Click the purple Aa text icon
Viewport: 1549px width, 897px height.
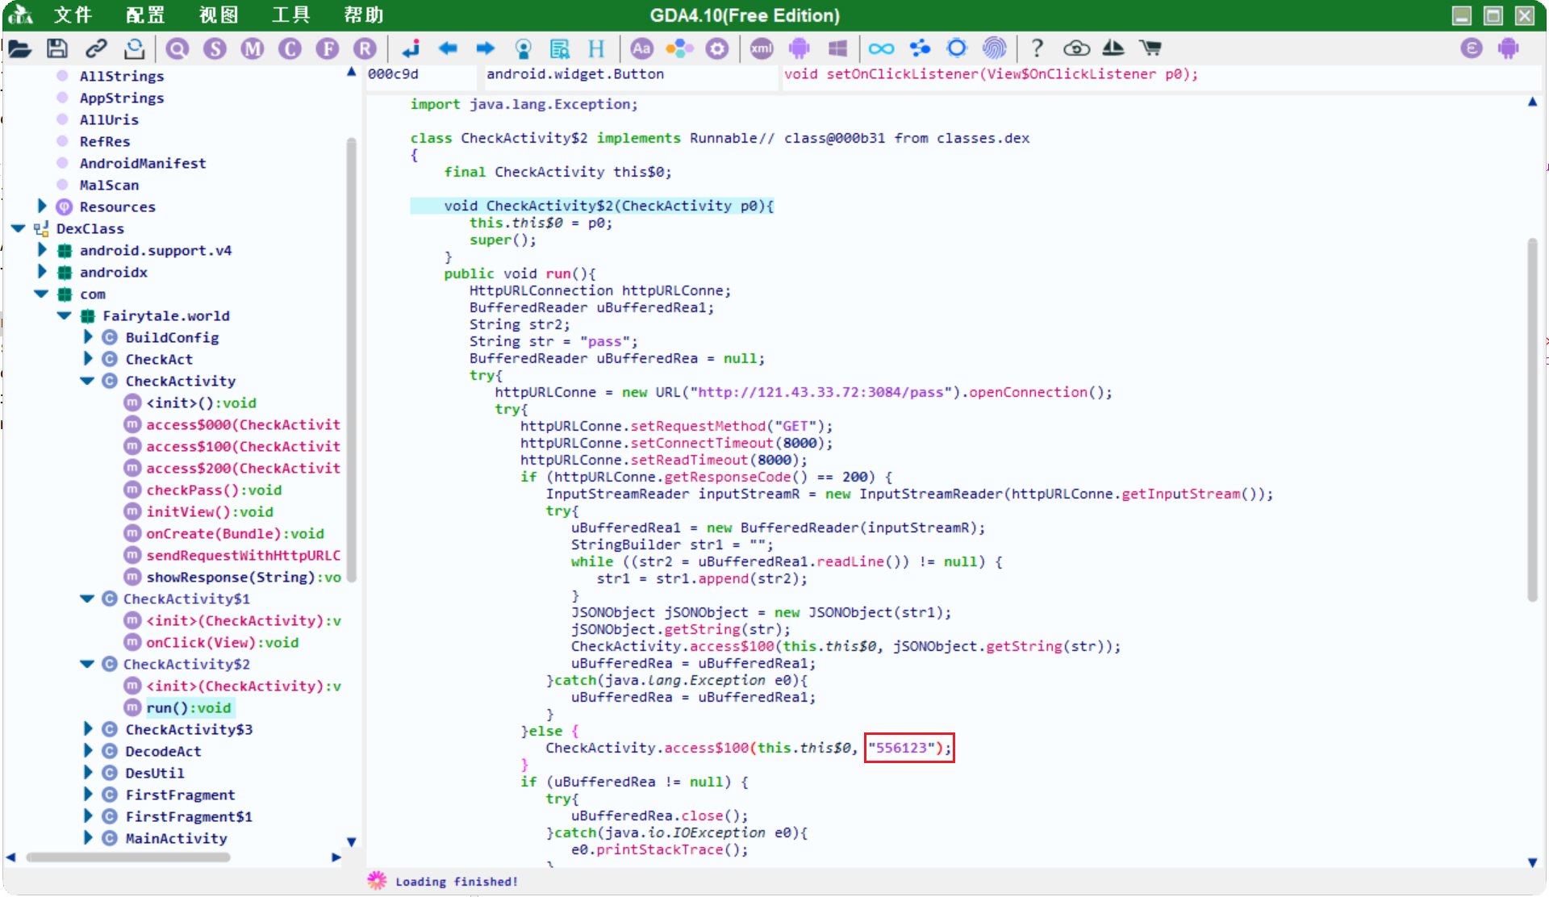tap(641, 48)
